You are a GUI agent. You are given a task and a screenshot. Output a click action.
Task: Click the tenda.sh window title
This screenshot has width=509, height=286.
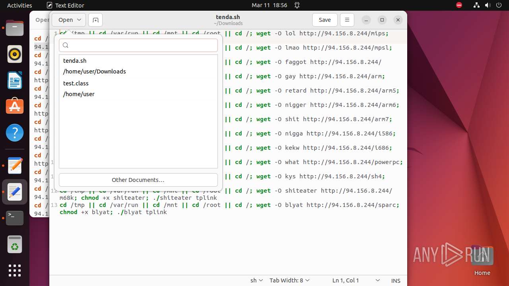[x=228, y=17]
